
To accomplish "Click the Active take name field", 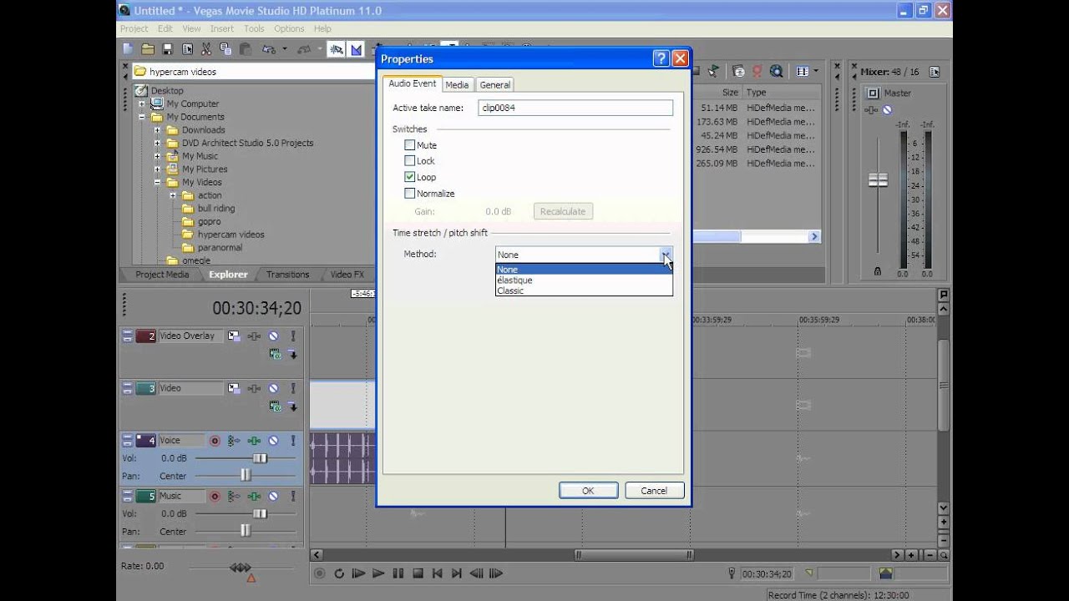I will click(x=575, y=108).
